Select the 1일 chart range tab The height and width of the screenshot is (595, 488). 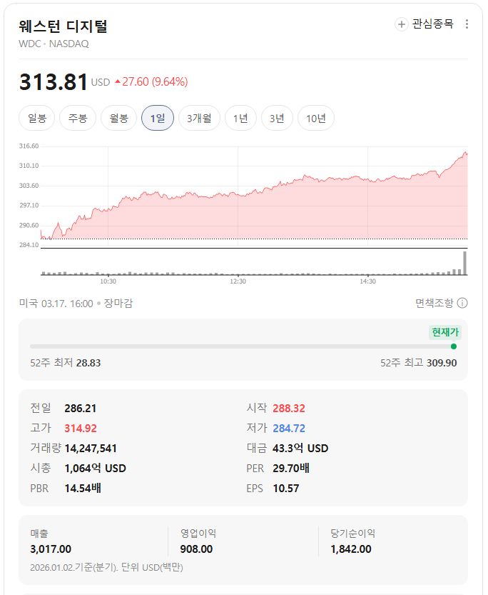158,119
